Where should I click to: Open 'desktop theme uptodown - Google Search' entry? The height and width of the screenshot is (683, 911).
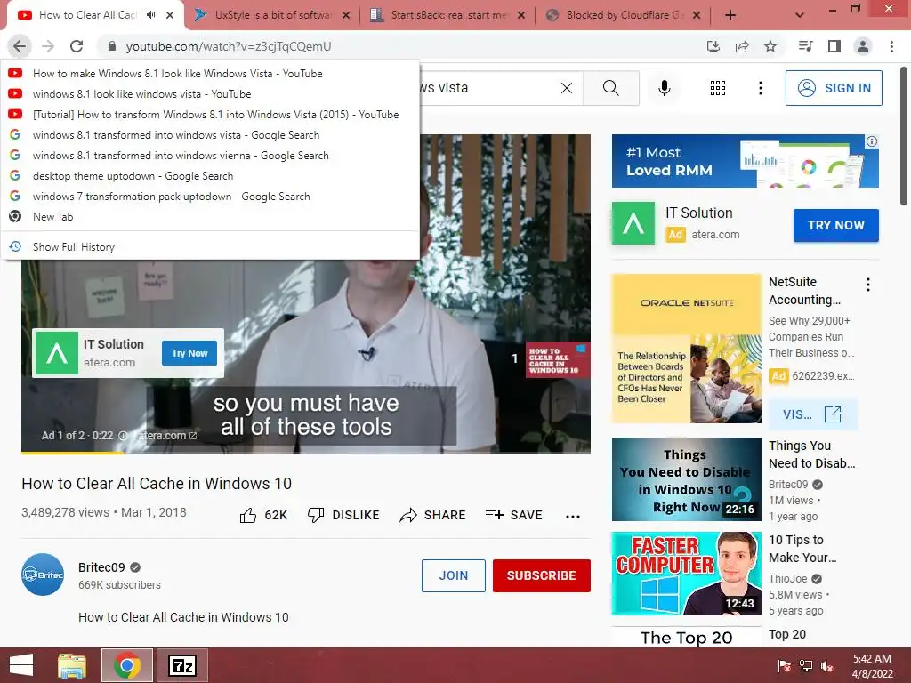pos(210,175)
